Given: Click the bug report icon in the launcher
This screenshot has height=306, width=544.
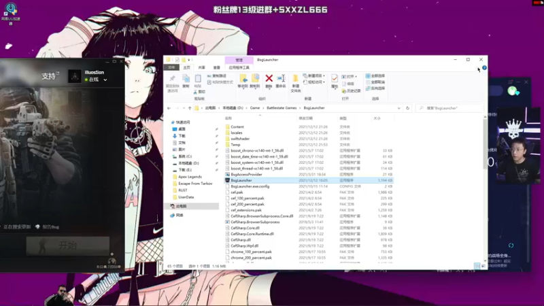Looking at the screenshot, I should point(38,227).
